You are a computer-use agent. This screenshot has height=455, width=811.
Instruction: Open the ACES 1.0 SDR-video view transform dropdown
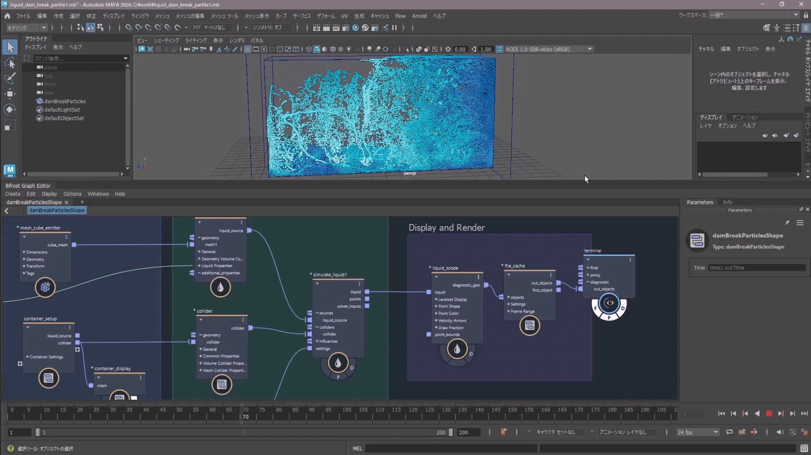click(549, 49)
